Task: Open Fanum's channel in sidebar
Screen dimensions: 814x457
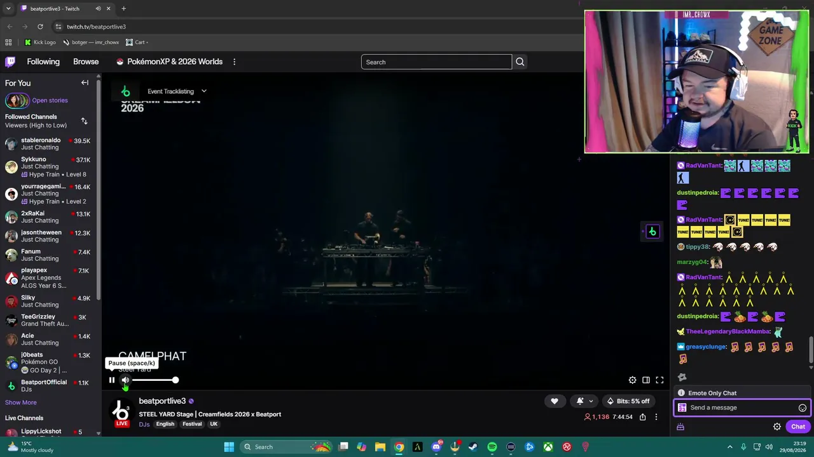Action: [48, 255]
